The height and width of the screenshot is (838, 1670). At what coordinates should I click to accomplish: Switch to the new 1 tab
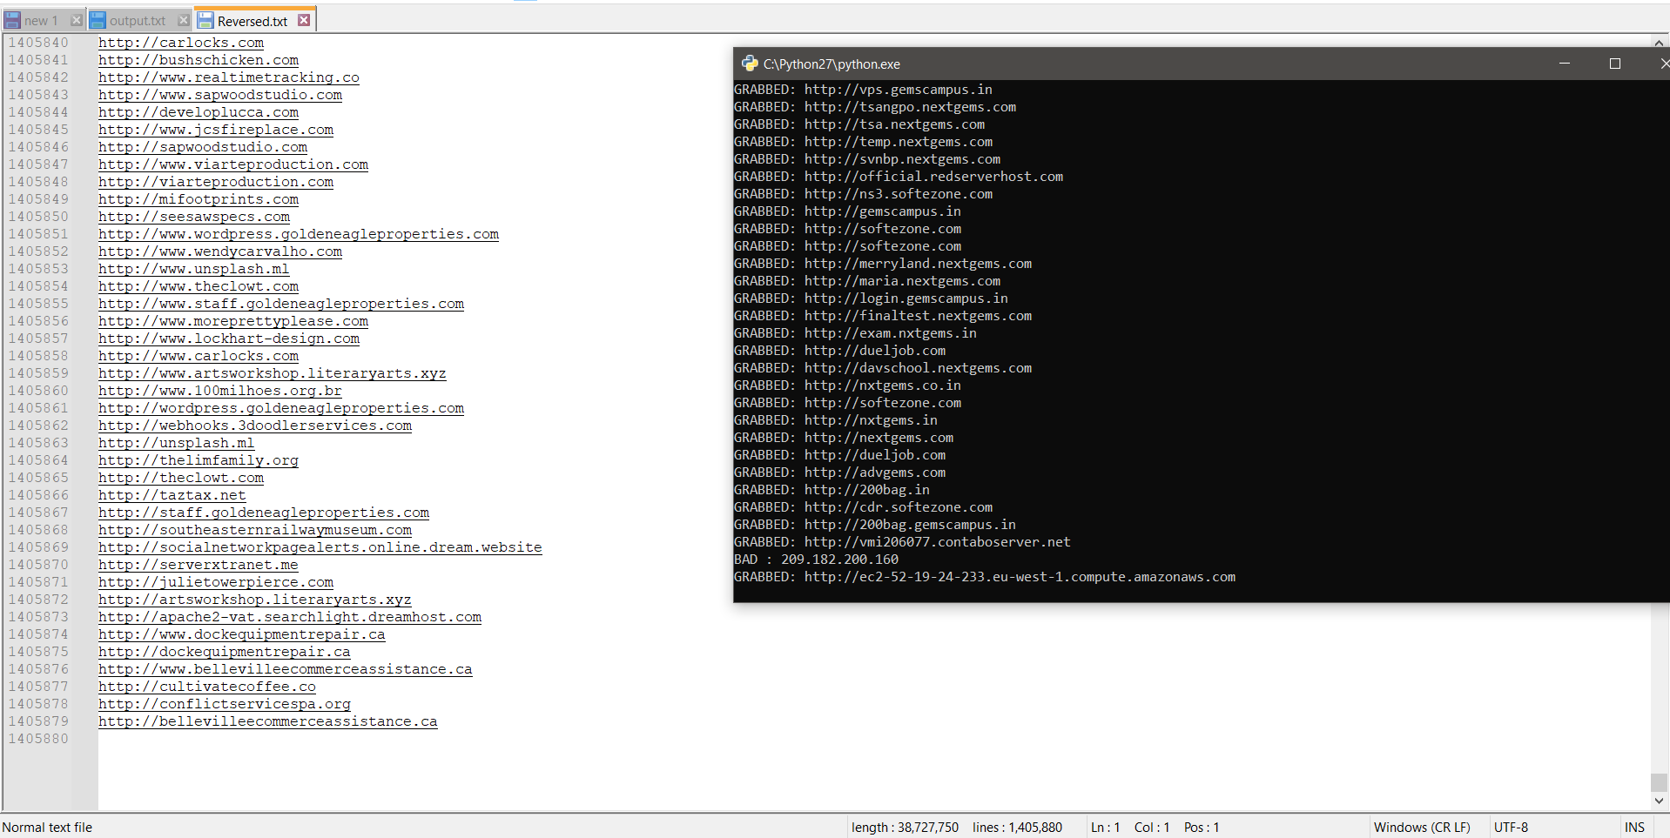point(40,21)
